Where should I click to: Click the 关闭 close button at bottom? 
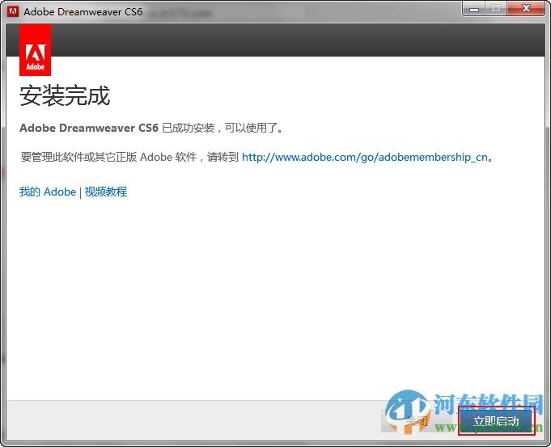(x=417, y=420)
